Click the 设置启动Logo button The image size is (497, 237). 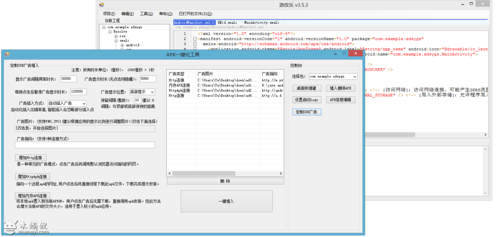point(307,100)
